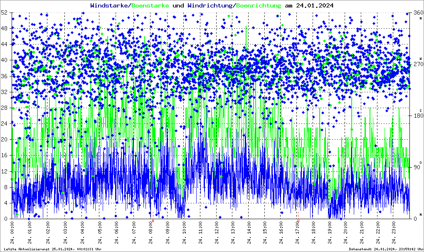Click the time axis label '24. 03:00'
The image size is (424, 252).
[x=65, y=232]
